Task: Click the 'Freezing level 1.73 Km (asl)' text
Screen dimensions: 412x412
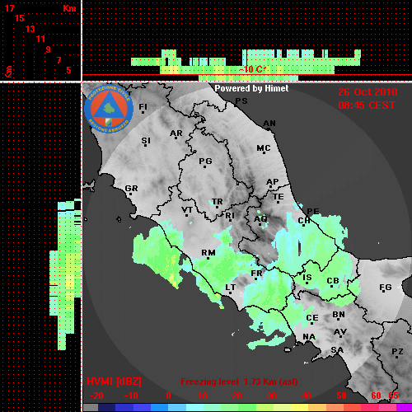Action: pyautogui.click(x=239, y=382)
